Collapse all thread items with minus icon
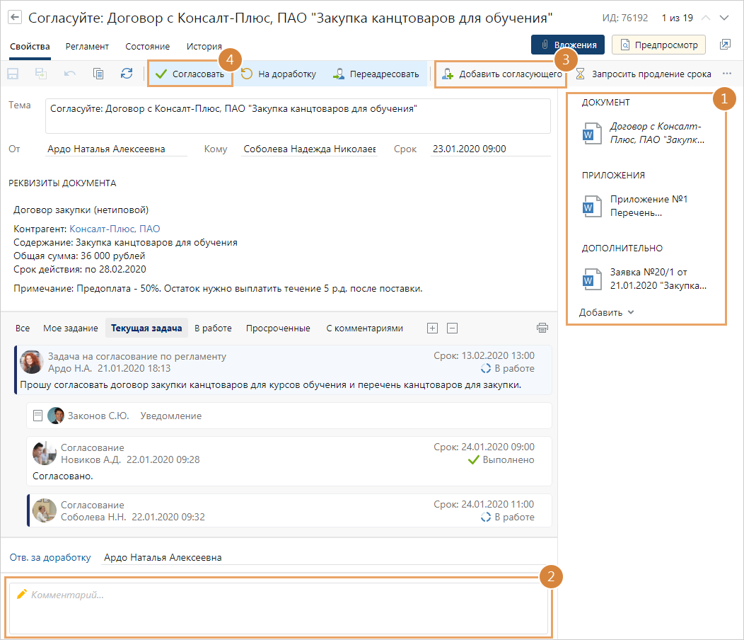Viewport: 744px width, 640px height. pos(453,328)
